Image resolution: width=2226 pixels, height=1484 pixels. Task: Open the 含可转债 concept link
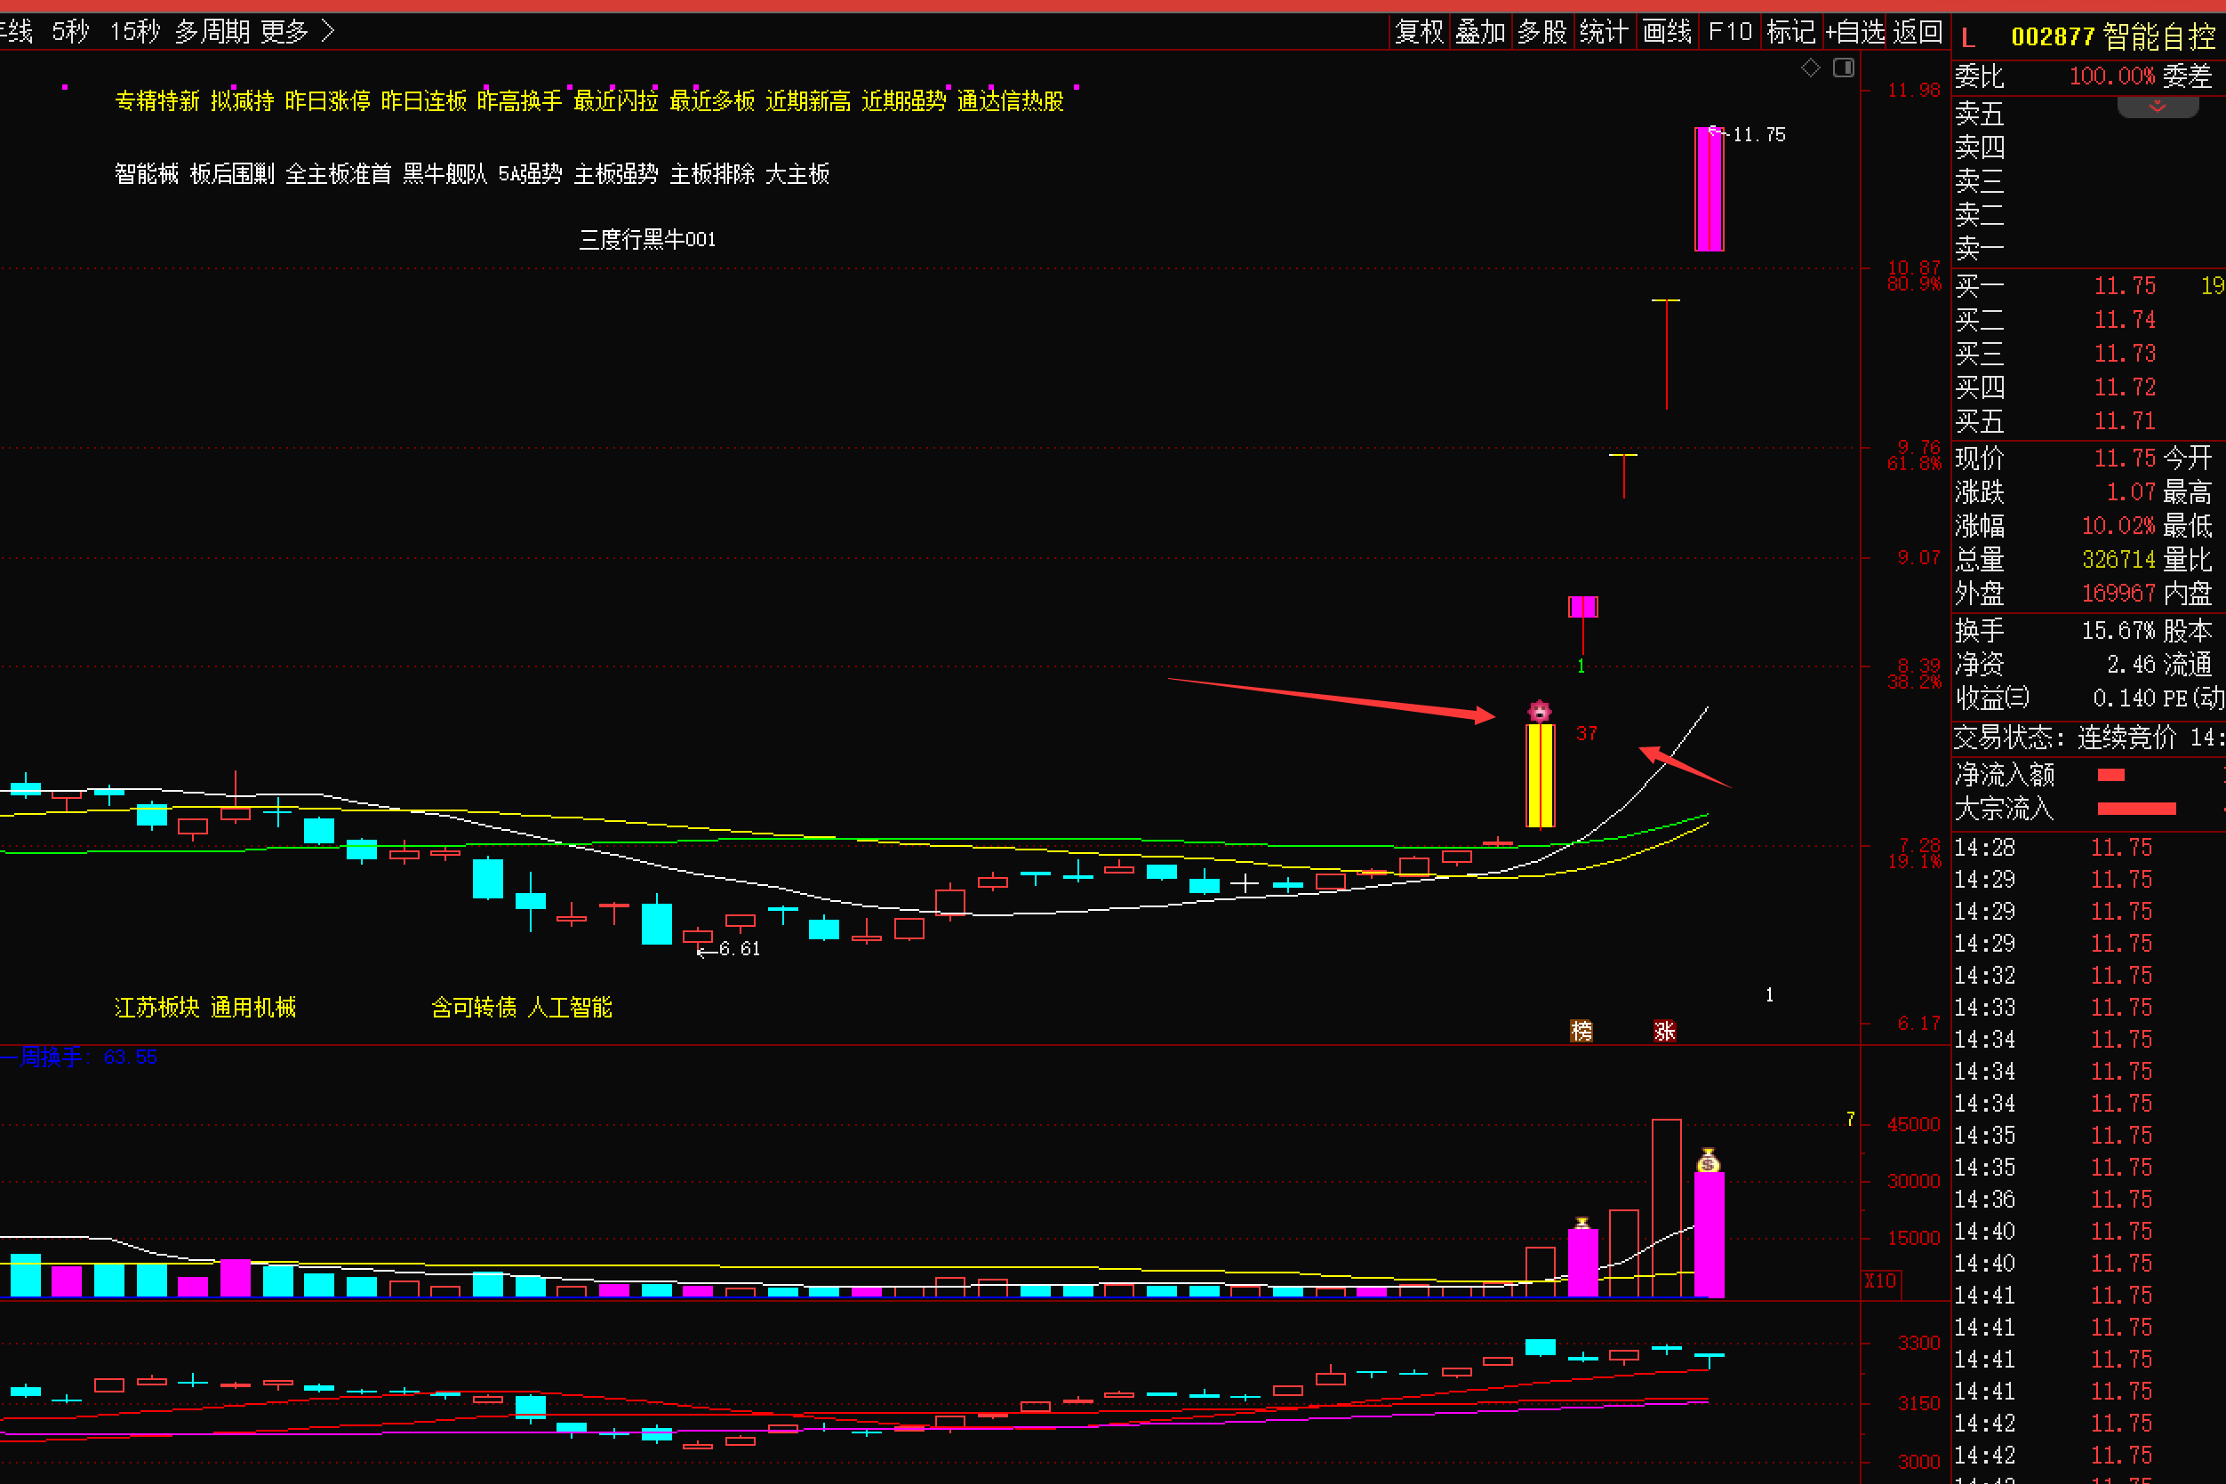(x=474, y=1007)
